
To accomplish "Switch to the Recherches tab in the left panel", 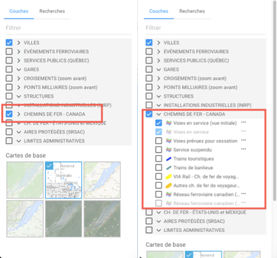I will point(52,11).
